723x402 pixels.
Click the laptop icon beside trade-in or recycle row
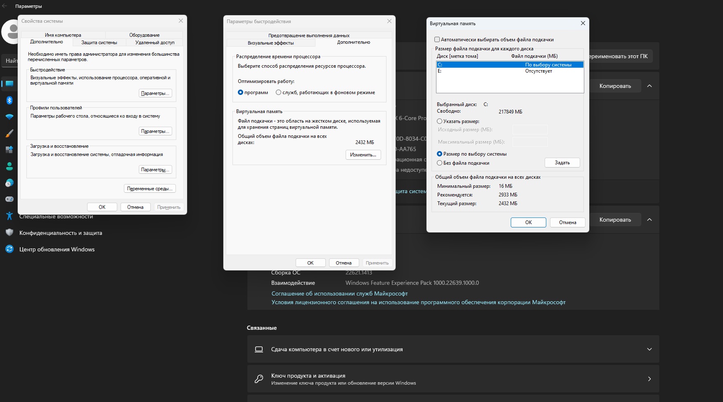coord(259,349)
